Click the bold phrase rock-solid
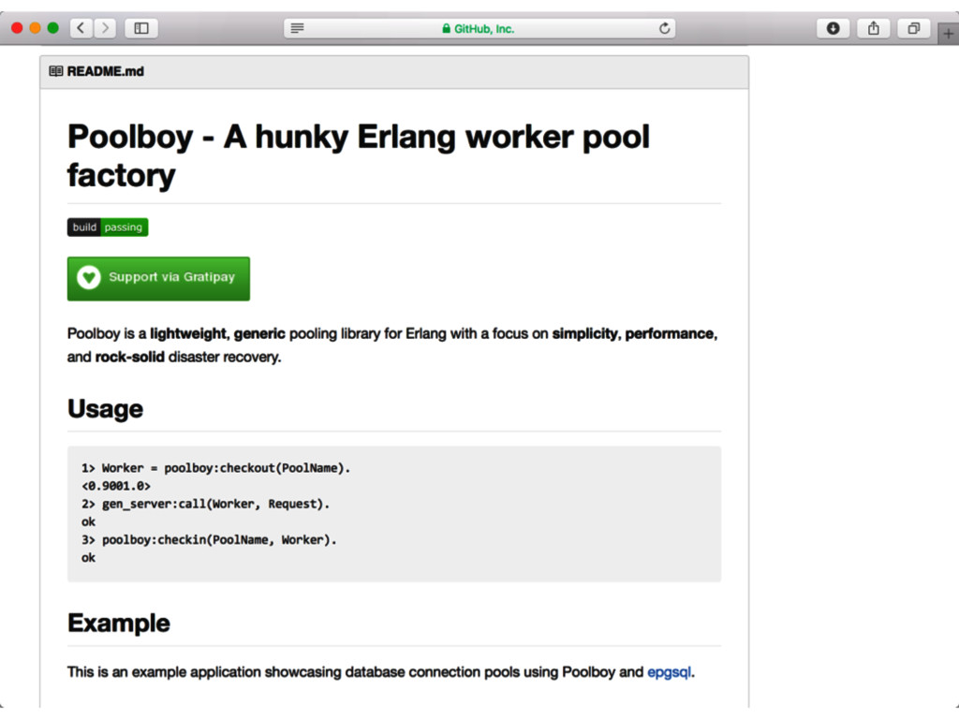 click(129, 357)
